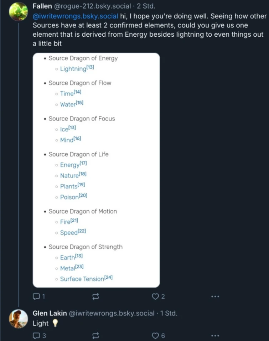The width and height of the screenshot is (269, 341).
Task: Like Fallen's post using the heart icon
Action: click(155, 296)
